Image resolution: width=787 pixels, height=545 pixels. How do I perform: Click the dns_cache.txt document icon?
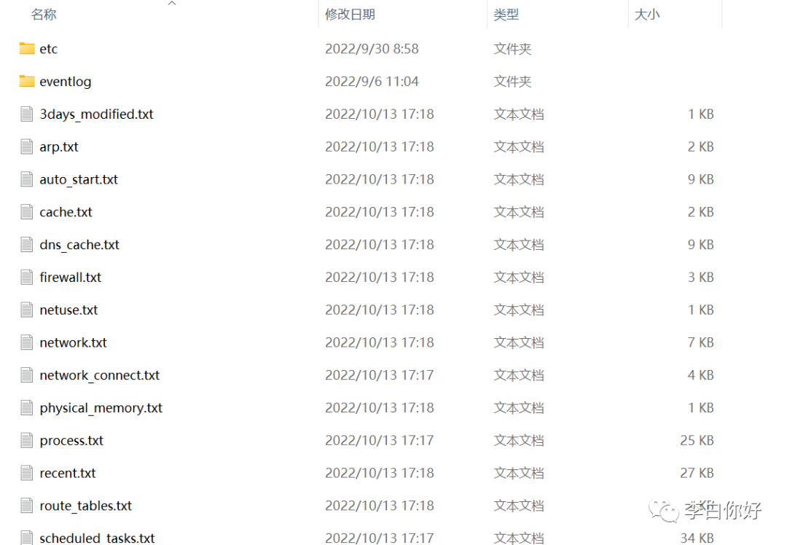pyautogui.click(x=27, y=244)
